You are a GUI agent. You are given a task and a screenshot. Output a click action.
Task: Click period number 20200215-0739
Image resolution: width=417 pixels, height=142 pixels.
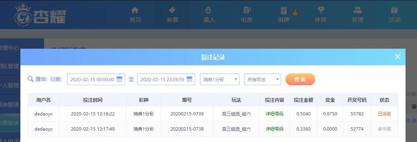pyautogui.click(x=187, y=114)
